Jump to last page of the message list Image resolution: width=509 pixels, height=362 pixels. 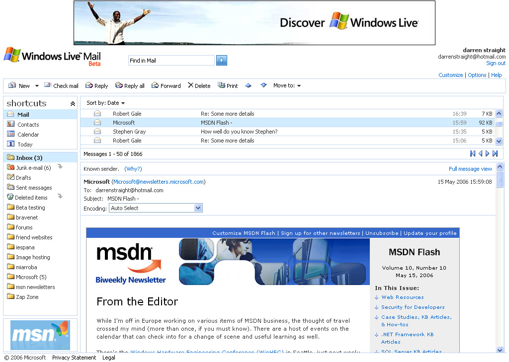495,154
